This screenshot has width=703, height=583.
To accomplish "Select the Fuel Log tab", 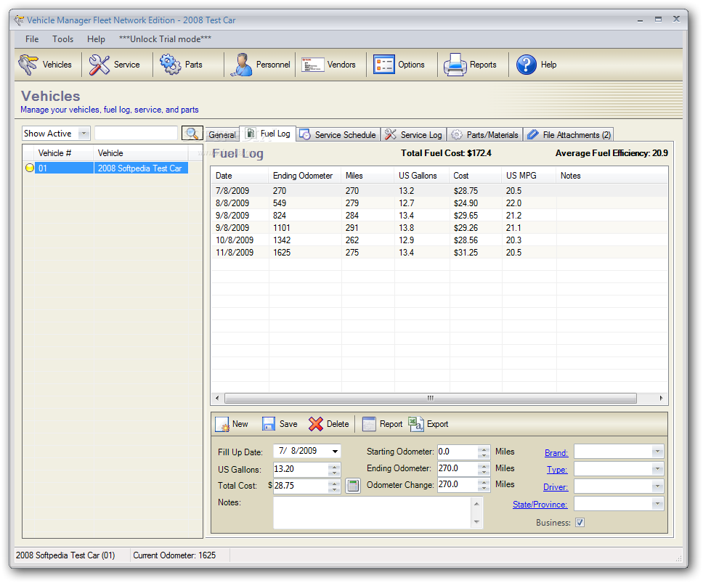I will 268,134.
